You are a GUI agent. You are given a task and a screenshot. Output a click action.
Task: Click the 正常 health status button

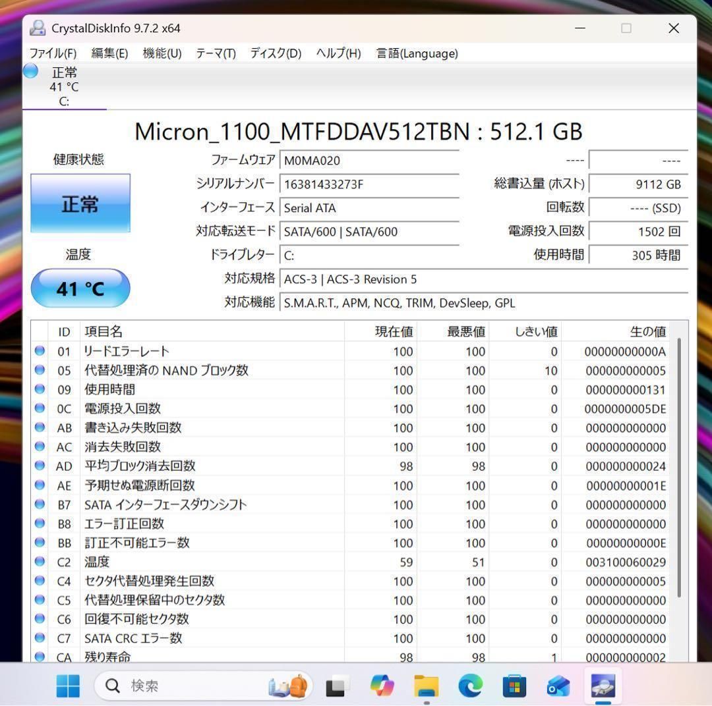coord(80,204)
